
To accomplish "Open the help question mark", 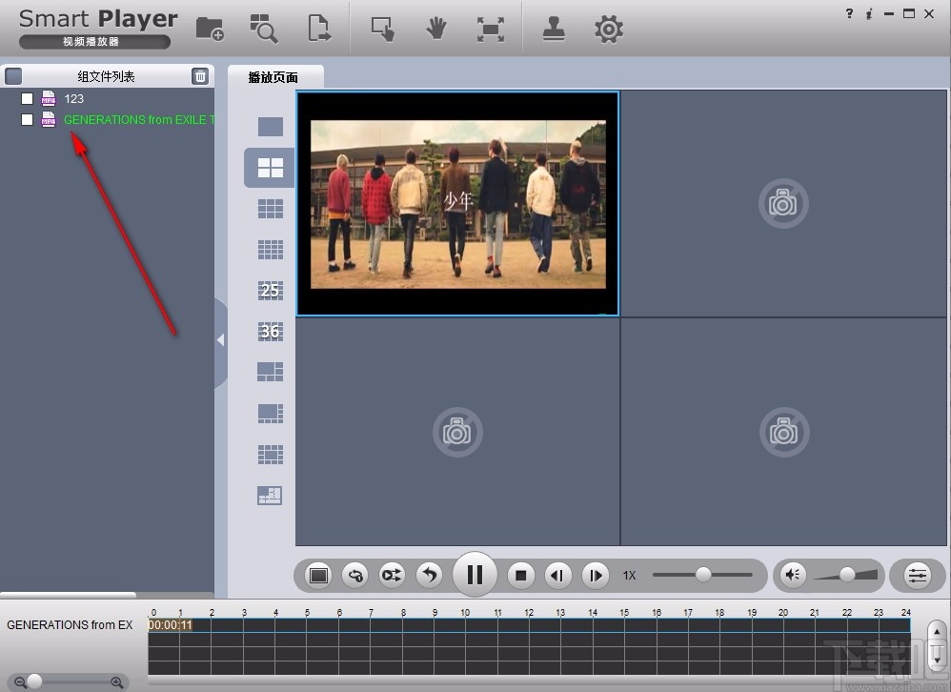I will [849, 13].
